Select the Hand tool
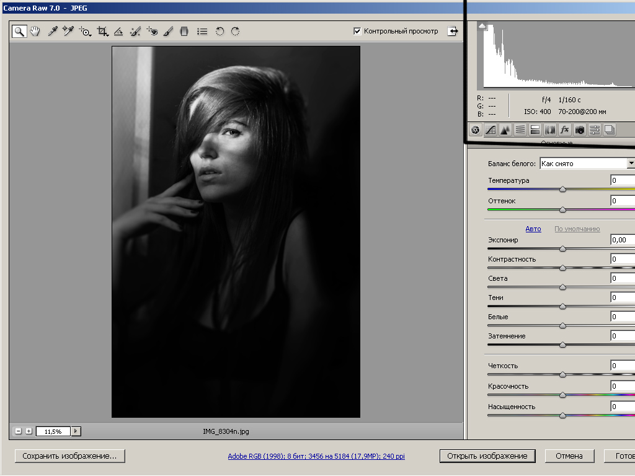635x476 pixels. point(35,31)
